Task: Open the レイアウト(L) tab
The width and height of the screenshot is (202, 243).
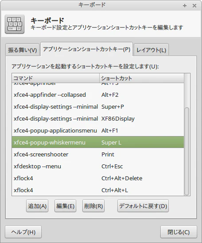Action: [151, 50]
